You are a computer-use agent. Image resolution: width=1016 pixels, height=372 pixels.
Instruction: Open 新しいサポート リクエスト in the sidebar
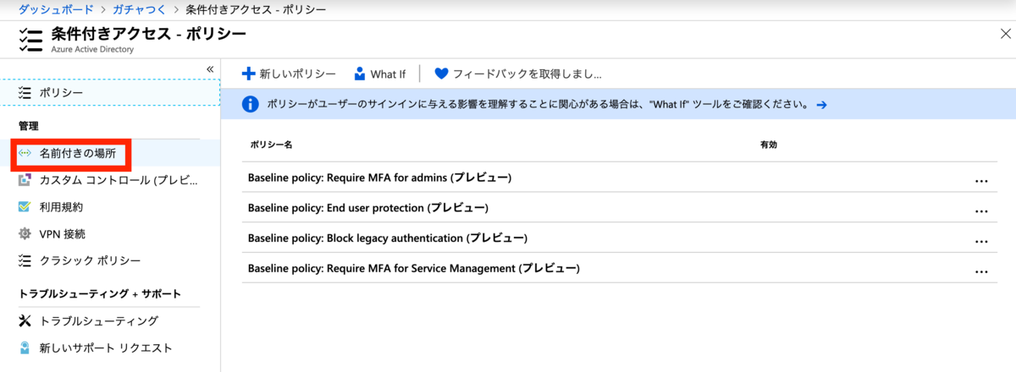tap(110, 347)
